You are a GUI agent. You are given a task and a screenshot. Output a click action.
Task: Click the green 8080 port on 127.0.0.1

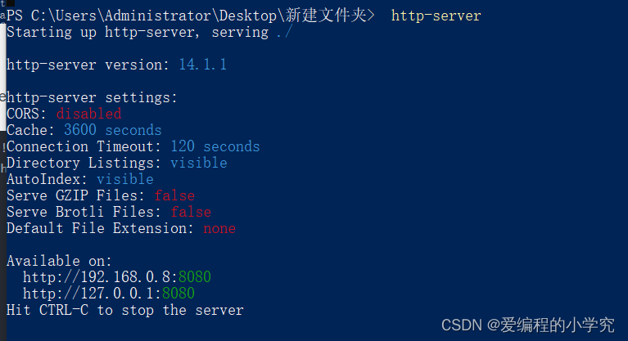click(x=178, y=294)
